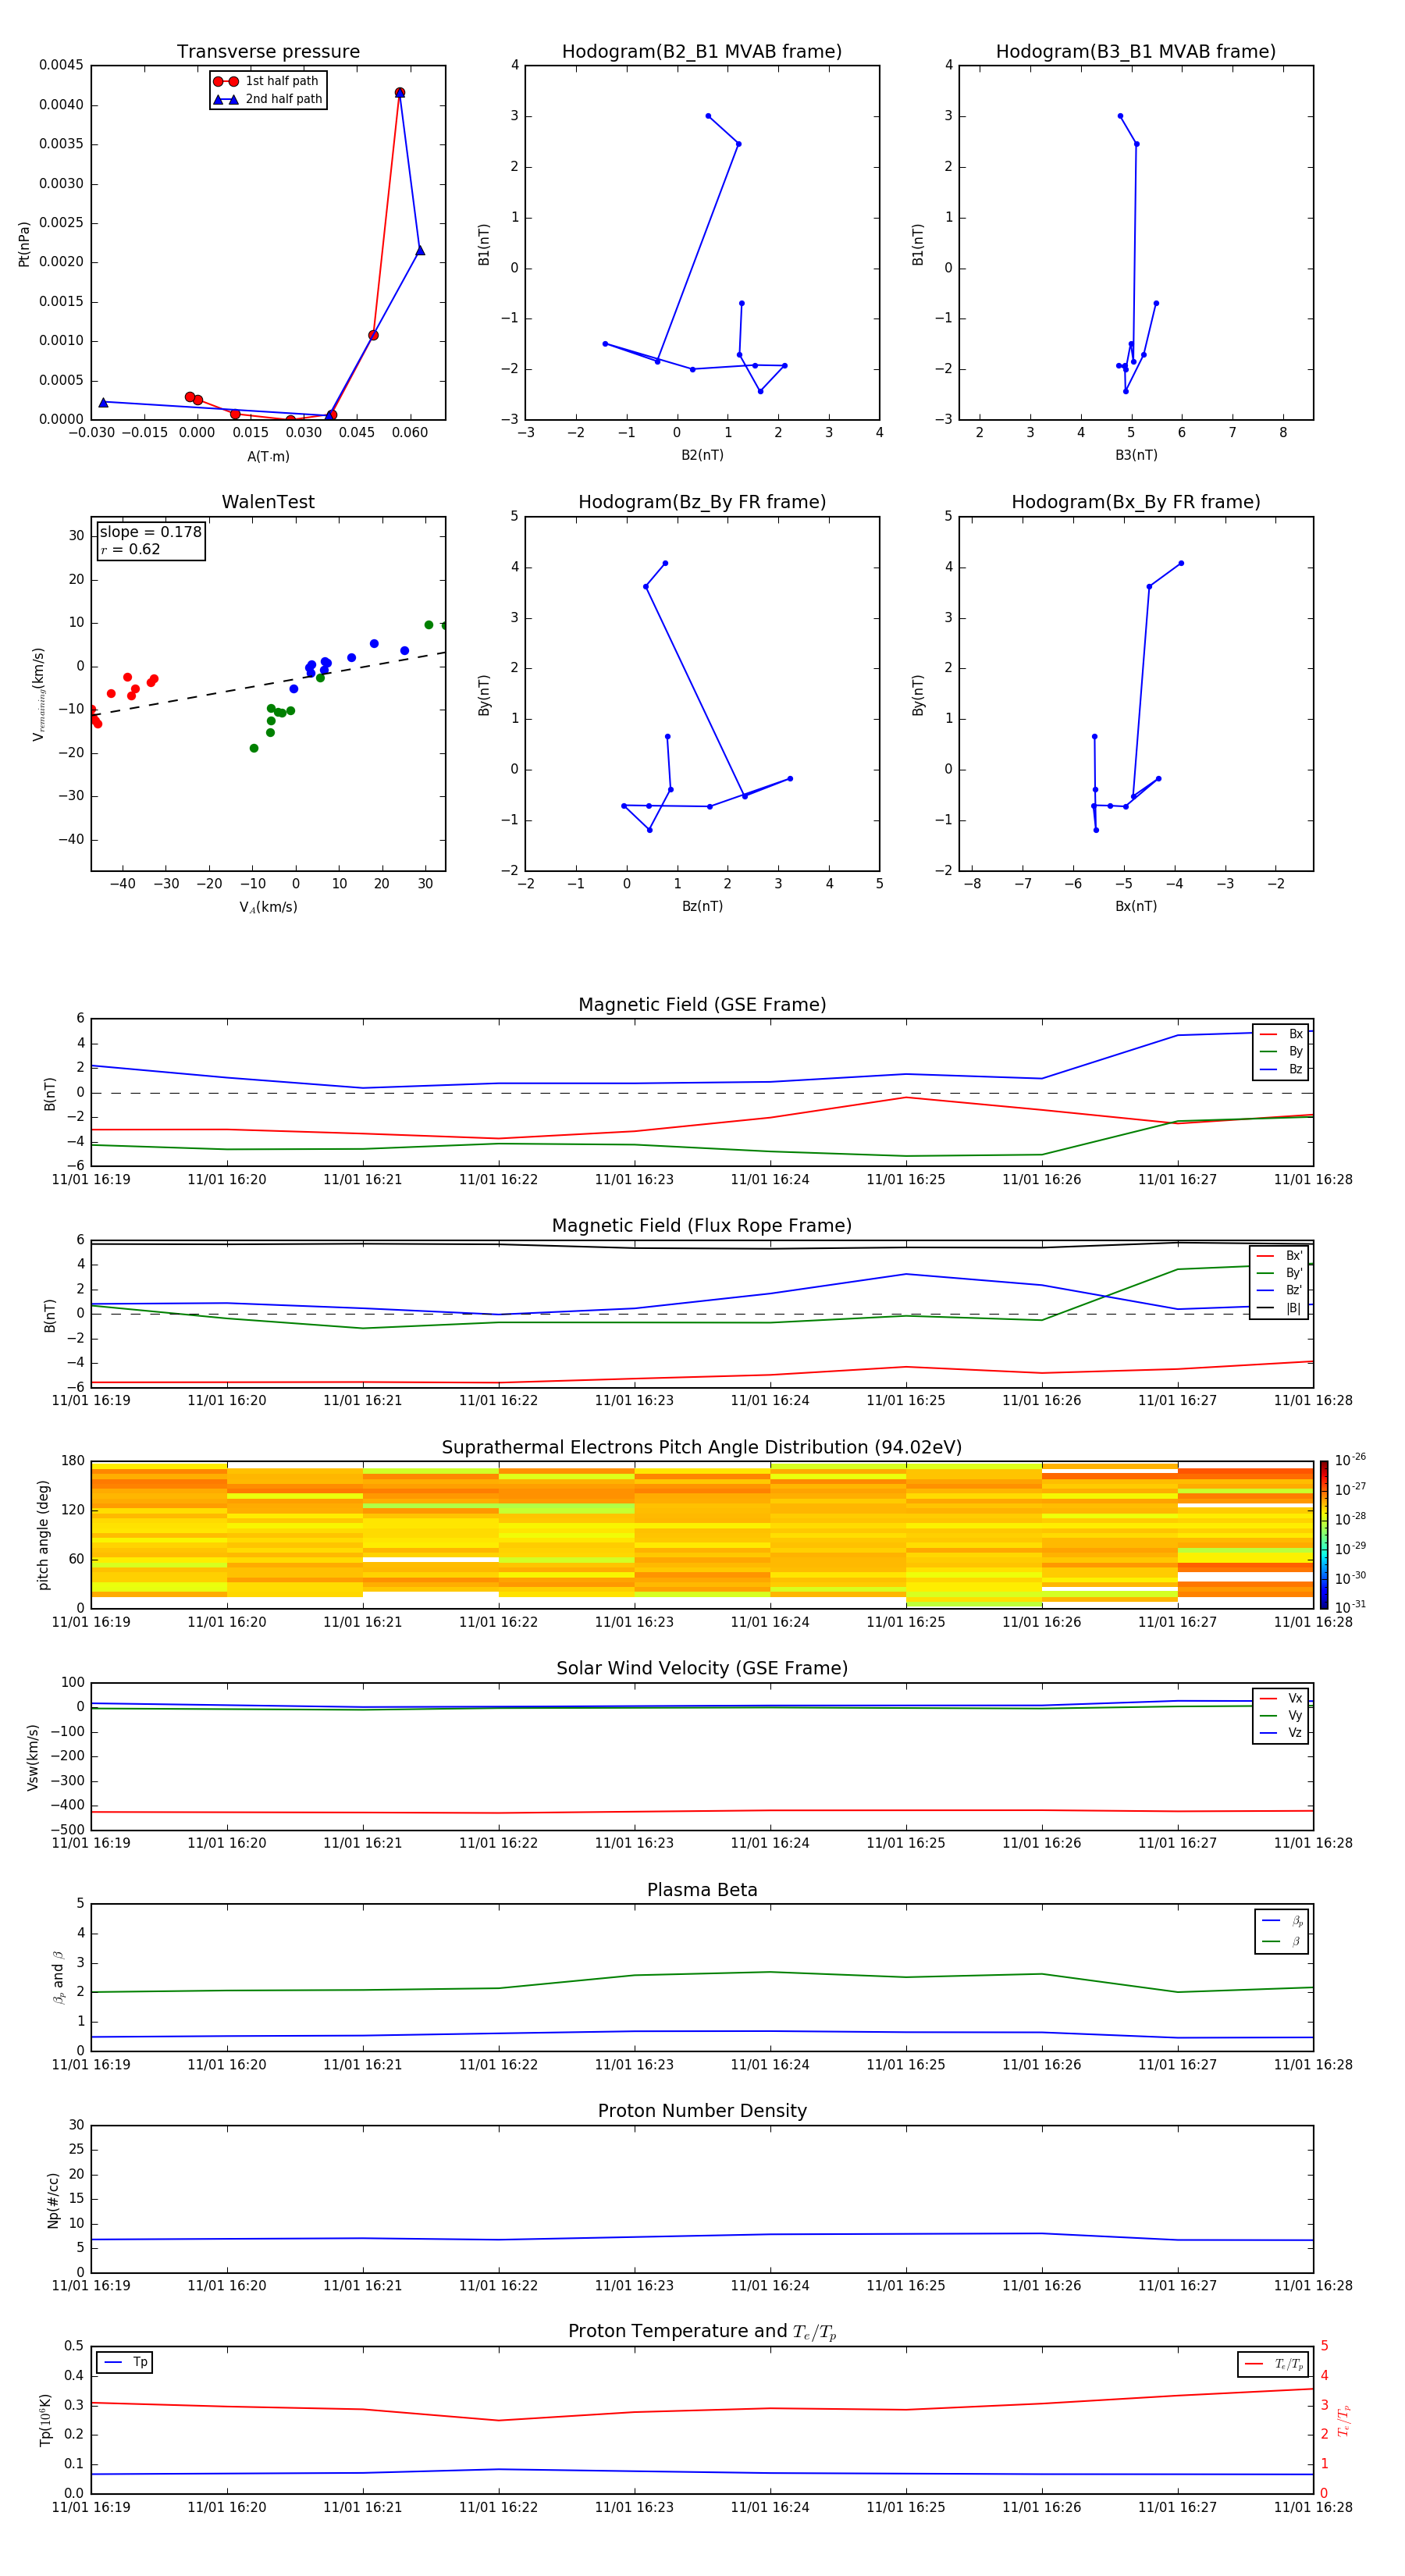Click the "B2(nT)" x-axis label

tap(702, 455)
